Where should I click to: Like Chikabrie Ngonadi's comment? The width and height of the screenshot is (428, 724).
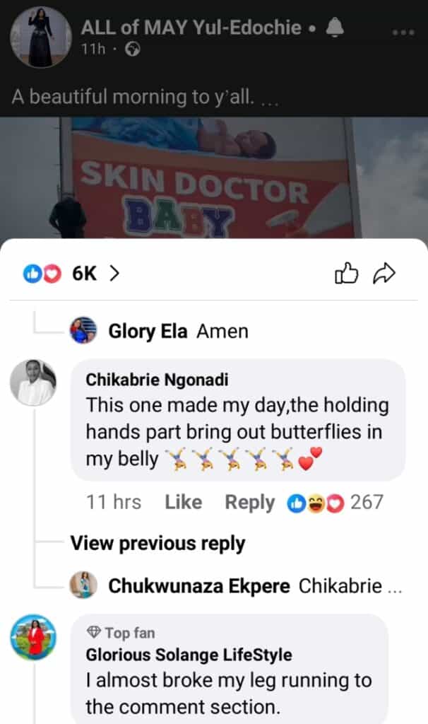point(183,502)
